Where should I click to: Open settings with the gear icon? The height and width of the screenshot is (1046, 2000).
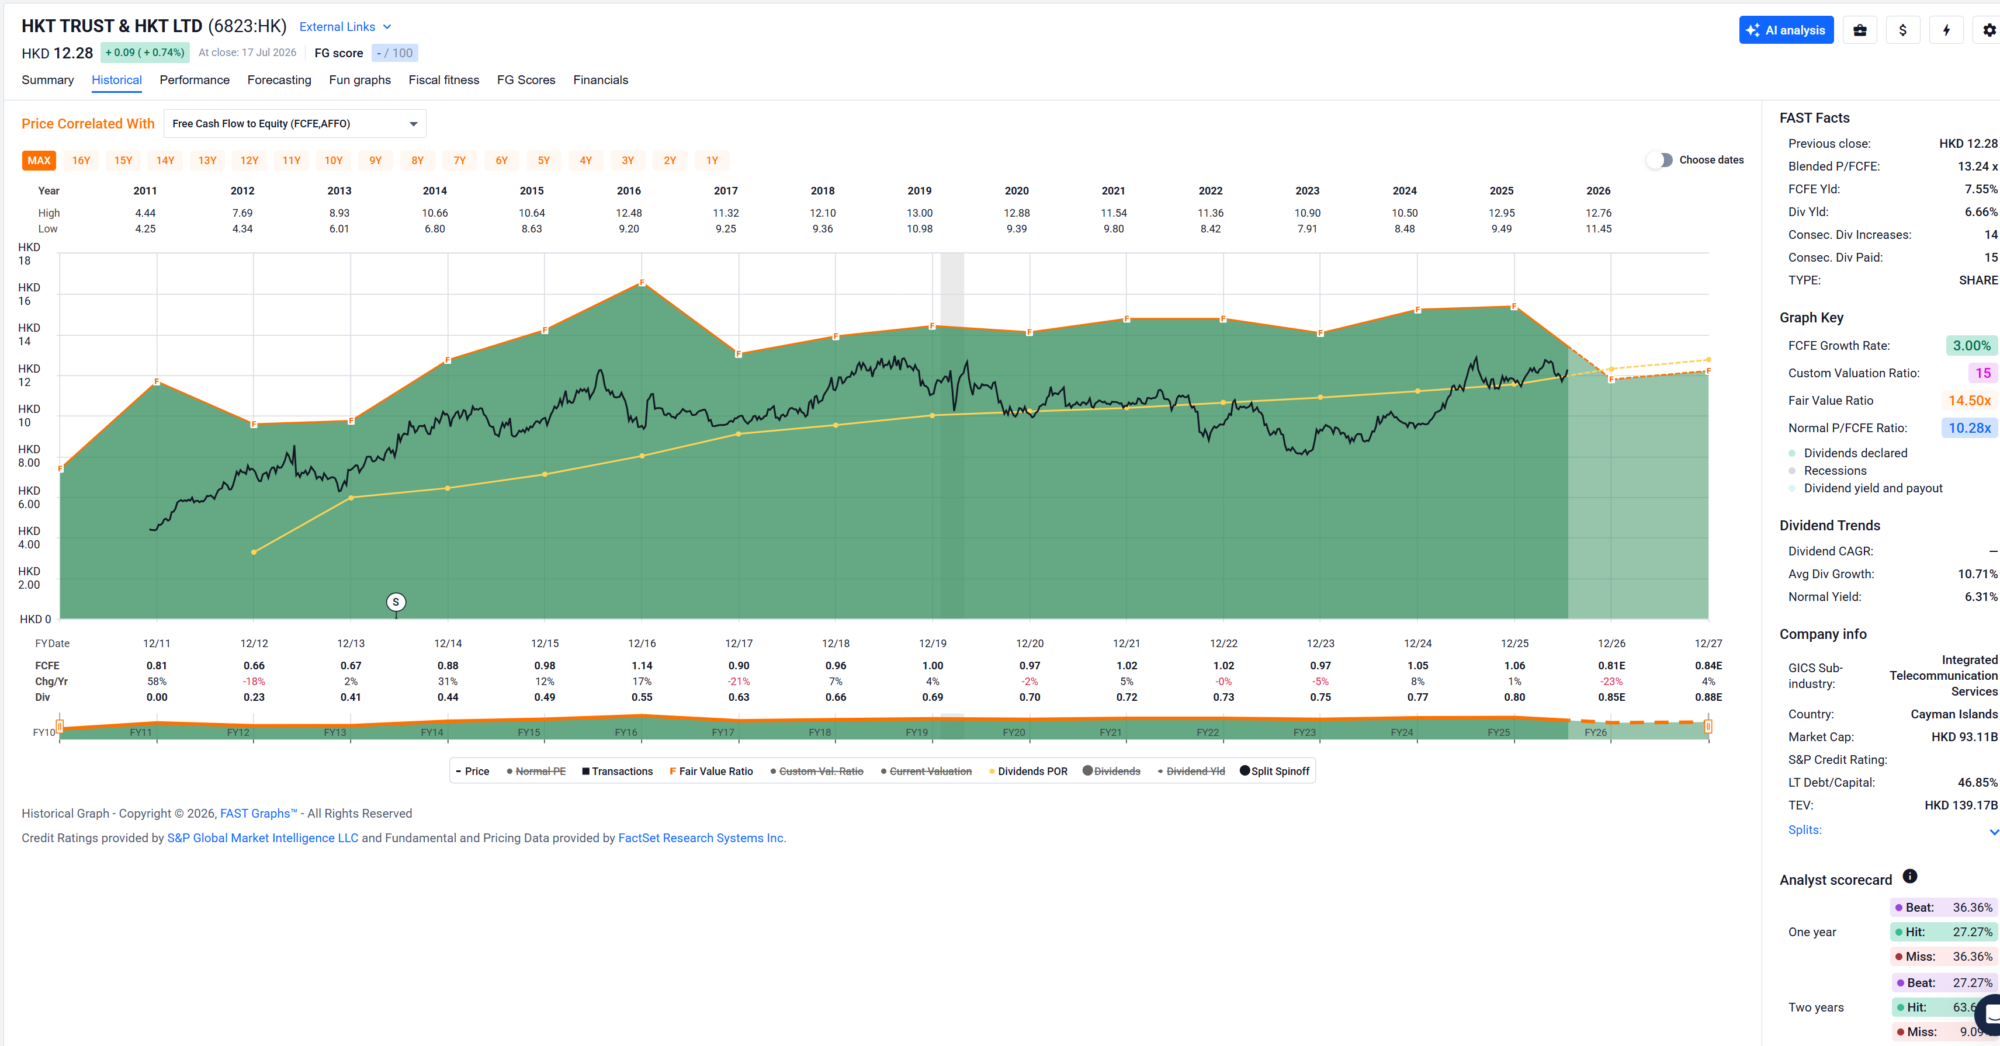pyautogui.click(x=1988, y=30)
